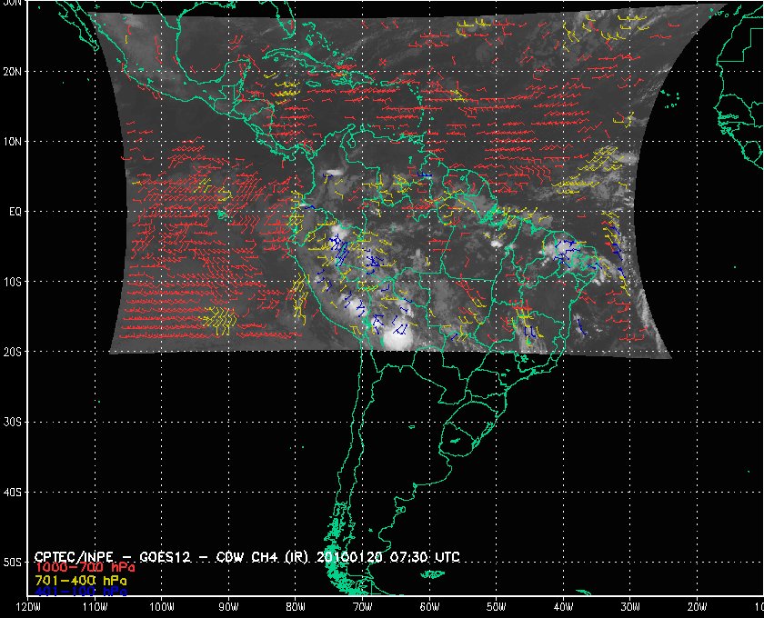Click the 10N latitude label
This screenshot has height=618, width=764.
(x=12, y=142)
